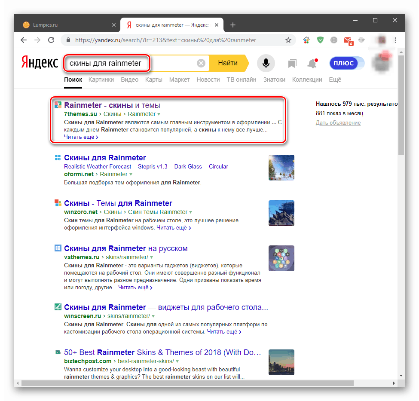
Task: Click the browser address bar URL
Action: tap(165, 40)
